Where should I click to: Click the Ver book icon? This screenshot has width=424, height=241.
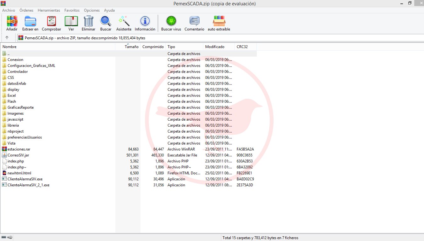(x=71, y=21)
